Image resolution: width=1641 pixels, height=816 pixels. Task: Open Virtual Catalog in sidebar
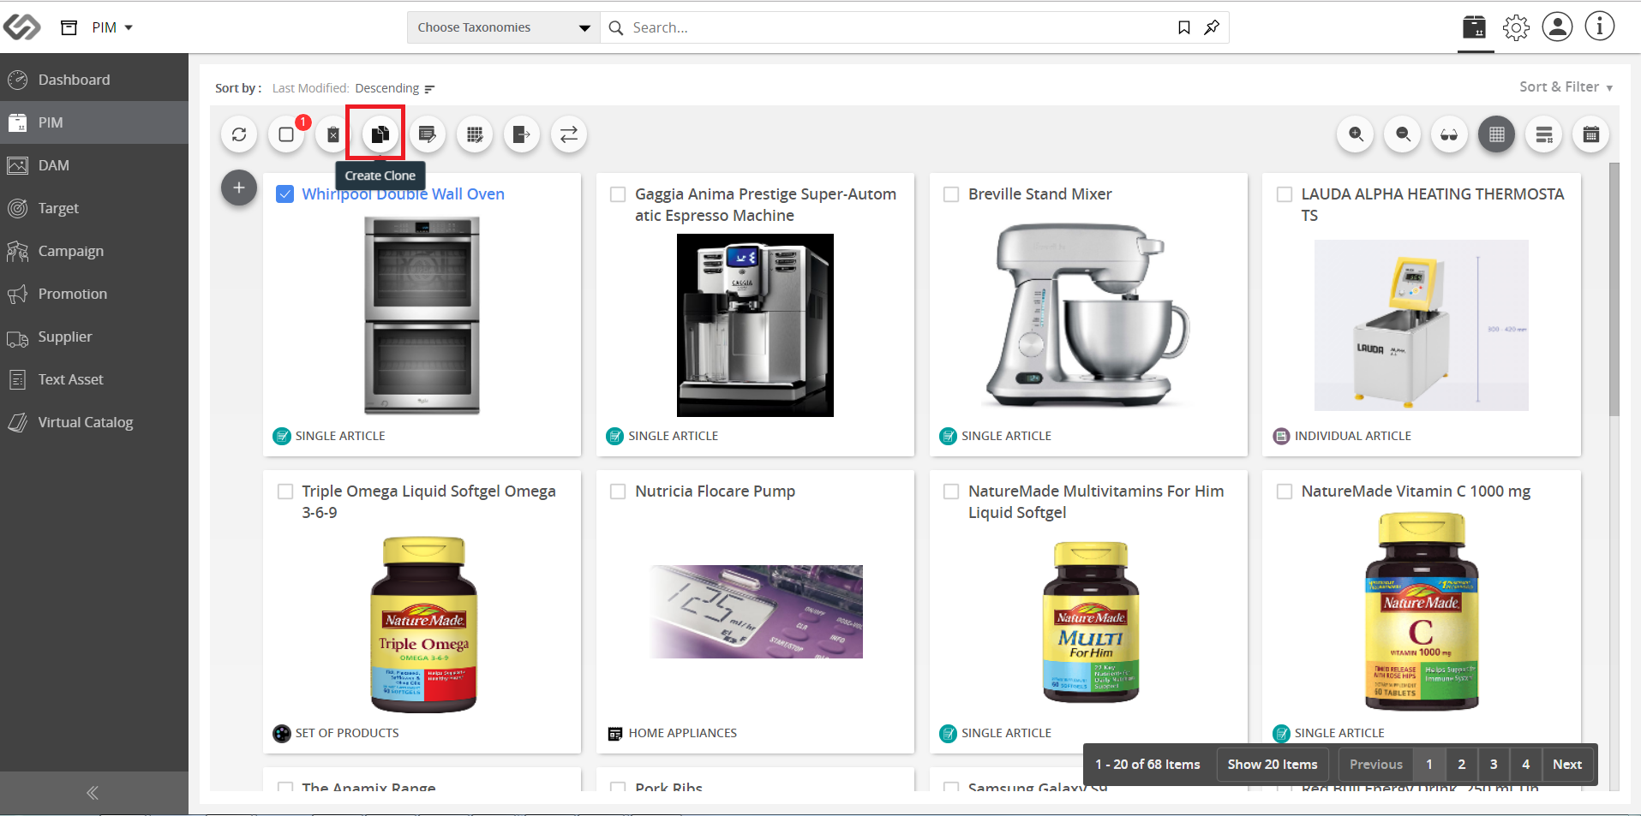[94, 422]
